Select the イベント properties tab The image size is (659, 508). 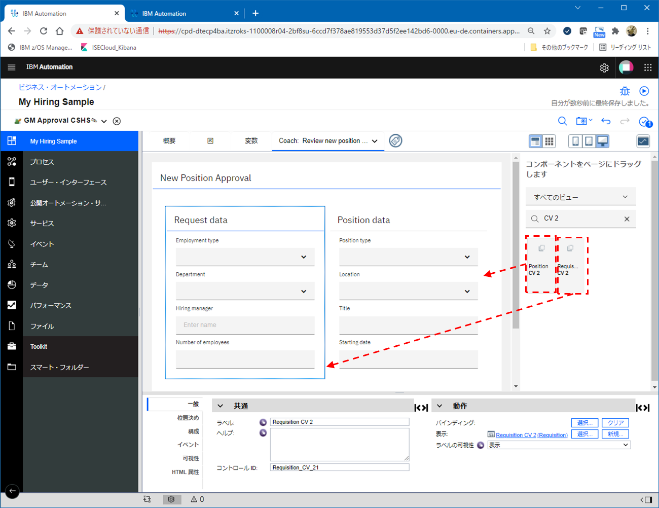coord(188,445)
